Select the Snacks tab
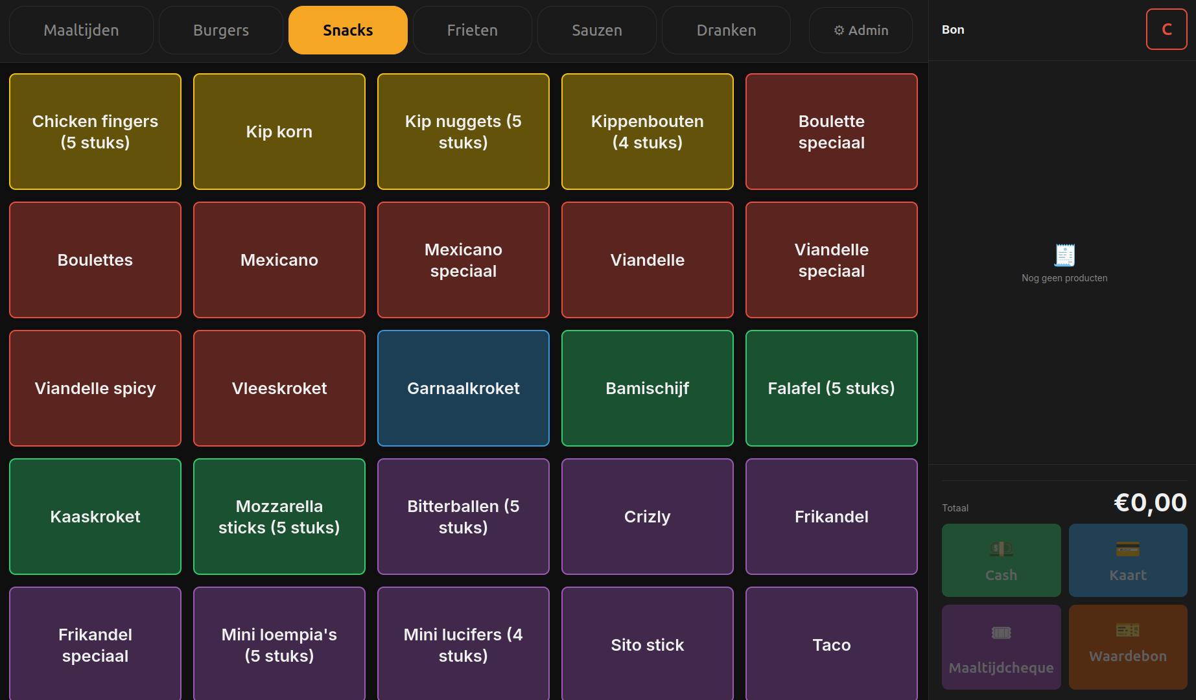This screenshot has width=1196, height=700. [348, 30]
